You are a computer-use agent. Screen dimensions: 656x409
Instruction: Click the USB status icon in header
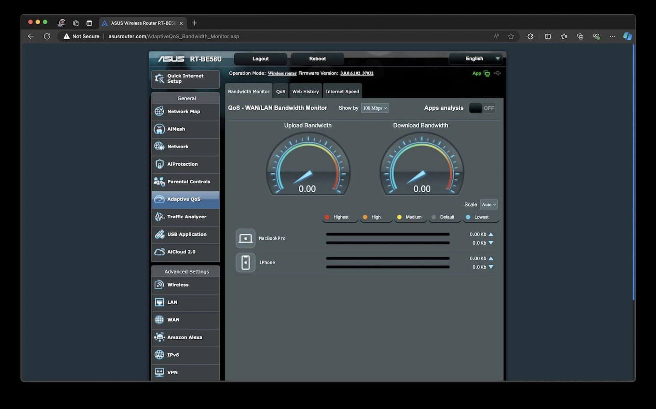point(497,73)
